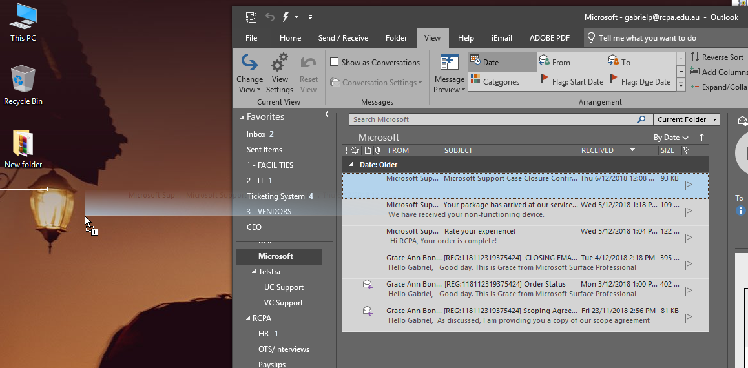Open the CEO folder
The image size is (748, 368).
pos(254,227)
